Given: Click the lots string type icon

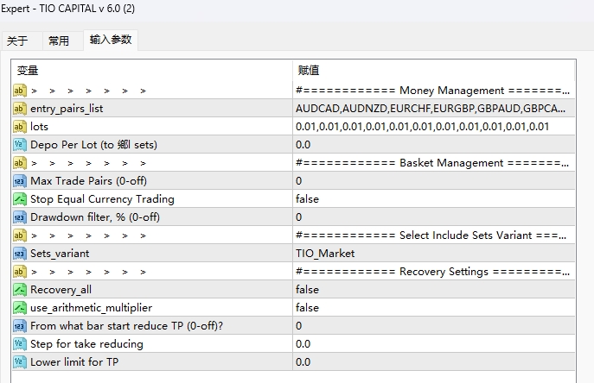Looking at the screenshot, I should [19, 127].
